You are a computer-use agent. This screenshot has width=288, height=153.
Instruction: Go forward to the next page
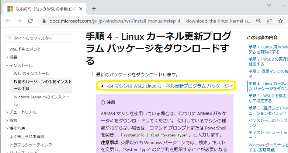tap(19, 21)
